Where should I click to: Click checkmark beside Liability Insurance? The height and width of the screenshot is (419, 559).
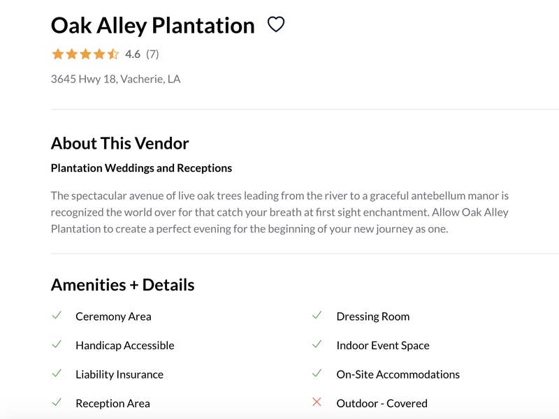(x=57, y=374)
